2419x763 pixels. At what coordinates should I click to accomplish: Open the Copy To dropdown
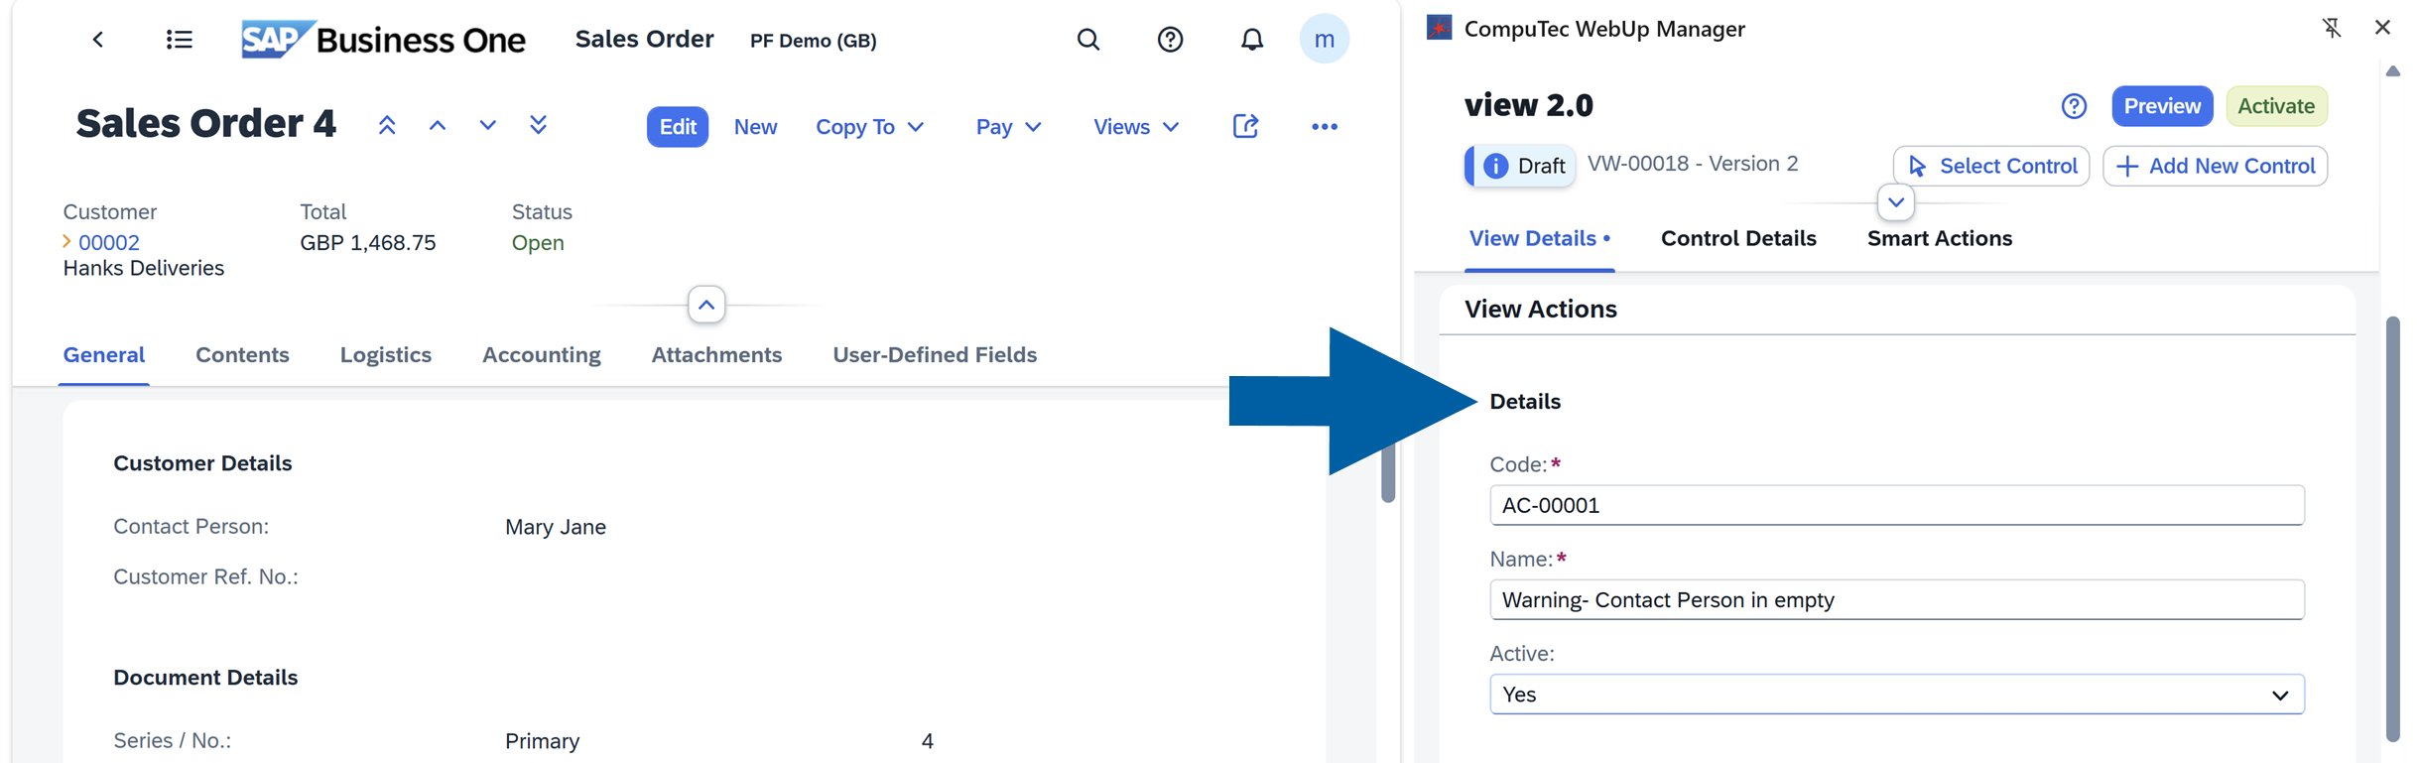(x=869, y=127)
